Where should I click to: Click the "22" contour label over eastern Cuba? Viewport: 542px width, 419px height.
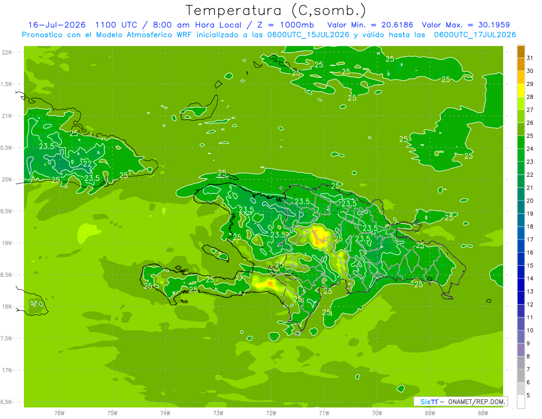[x=88, y=164]
